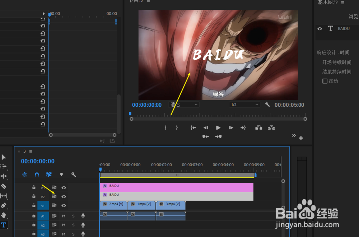This screenshot has width=359, height=237.
Task: Select the 2.mp4 video clip
Action: [x=113, y=205]
